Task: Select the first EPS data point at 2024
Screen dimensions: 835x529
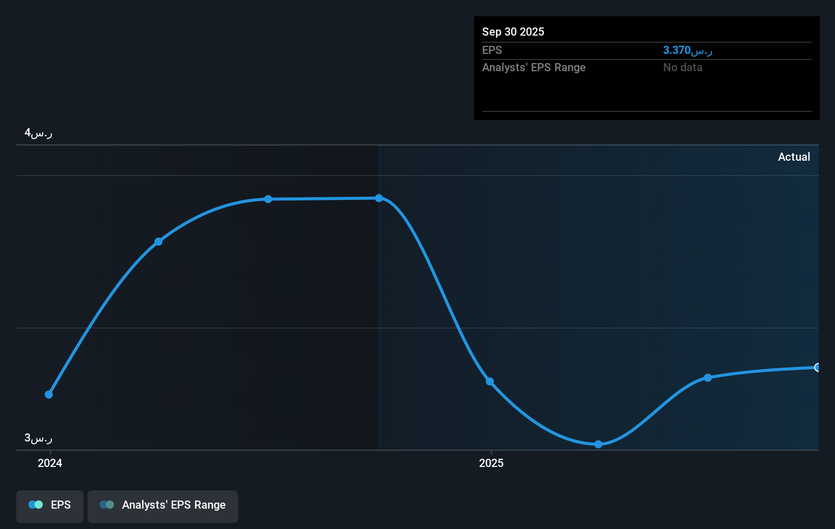Action: click(49, 394)
